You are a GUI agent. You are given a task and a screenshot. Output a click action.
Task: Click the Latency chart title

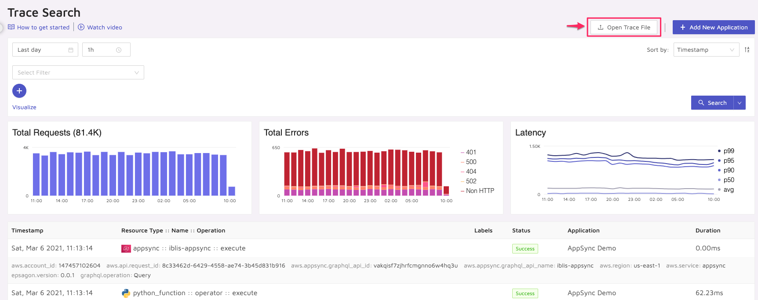(x=531, y=132)
